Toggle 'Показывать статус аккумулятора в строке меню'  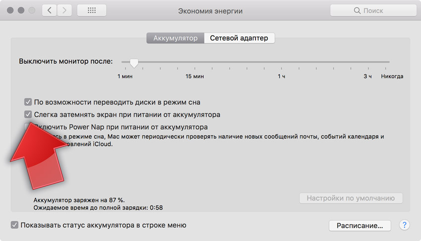tap(15, 225)
